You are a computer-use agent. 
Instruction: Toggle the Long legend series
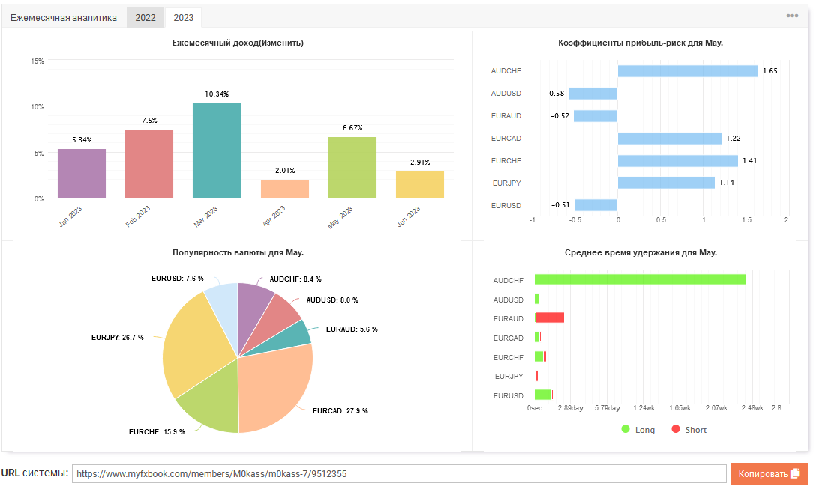click(x=638, y=430)
